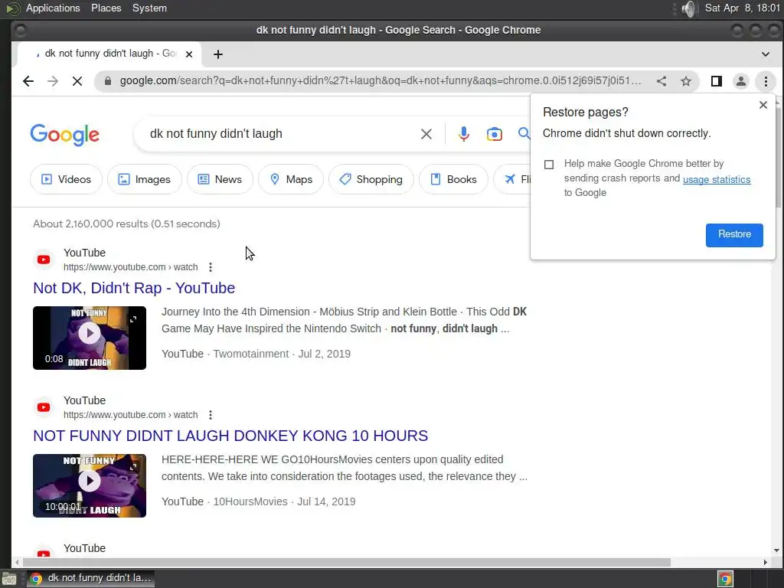Show desktop icon in bottom panel
Screen dimensions: 784x588
coord(9,579)
